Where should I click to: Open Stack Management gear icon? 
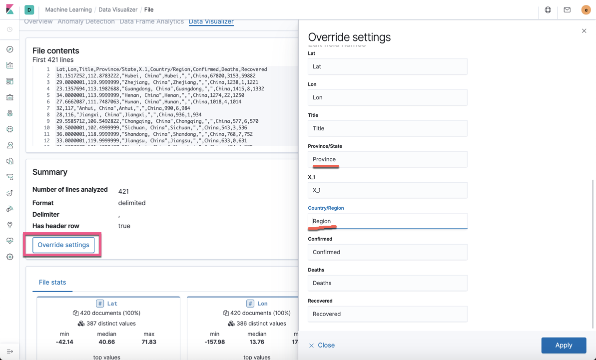coord(10,257)
